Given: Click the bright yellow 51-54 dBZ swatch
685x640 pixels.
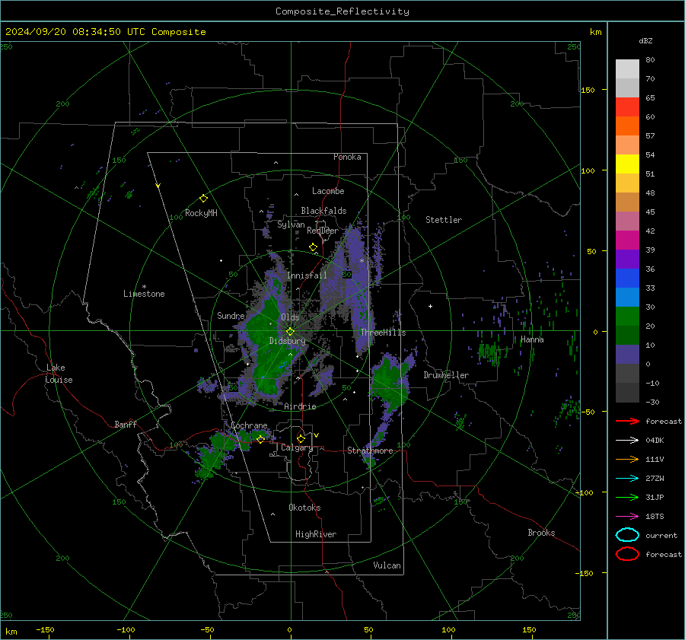Looking at the screenshot, I should point(627,164).
